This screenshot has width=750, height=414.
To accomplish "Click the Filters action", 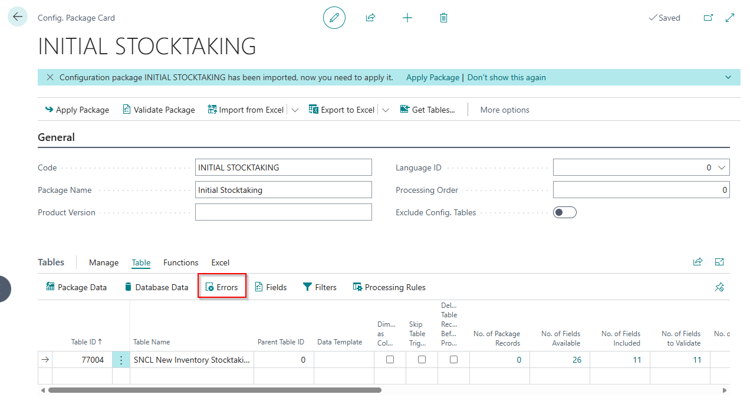I will [320, 287].
